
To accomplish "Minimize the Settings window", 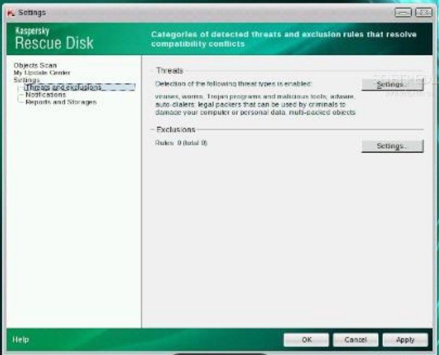I will 403,12.
